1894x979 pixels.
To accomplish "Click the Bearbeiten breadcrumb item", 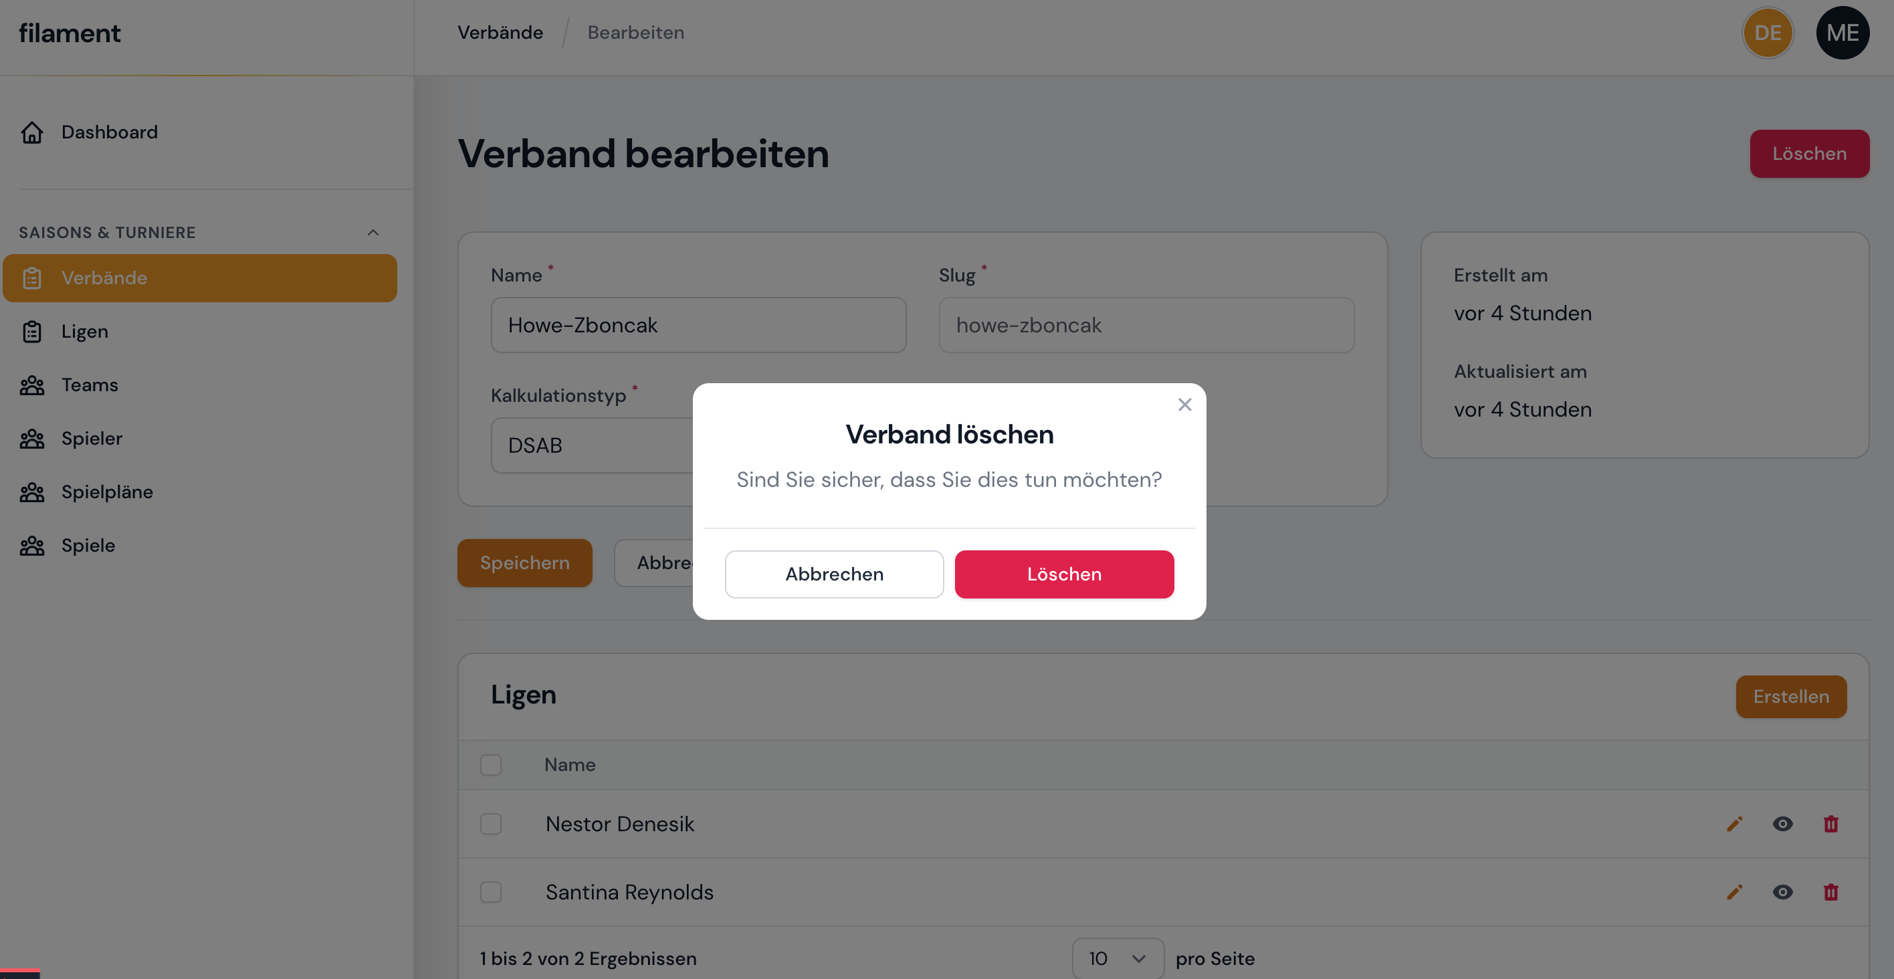I will (635, 32).
